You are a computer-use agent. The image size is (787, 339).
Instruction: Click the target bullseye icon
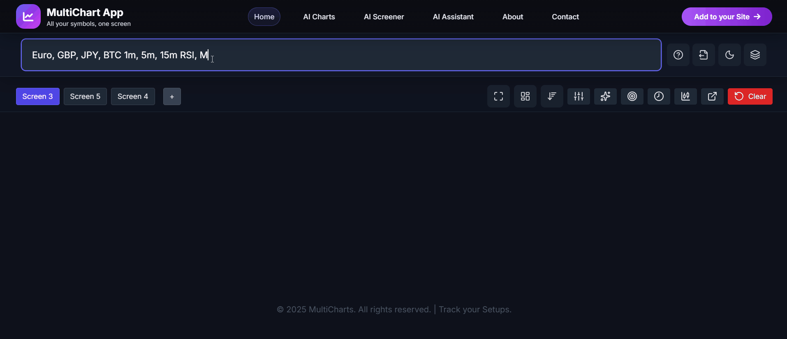pyautogui.click(x=632, y=96)
